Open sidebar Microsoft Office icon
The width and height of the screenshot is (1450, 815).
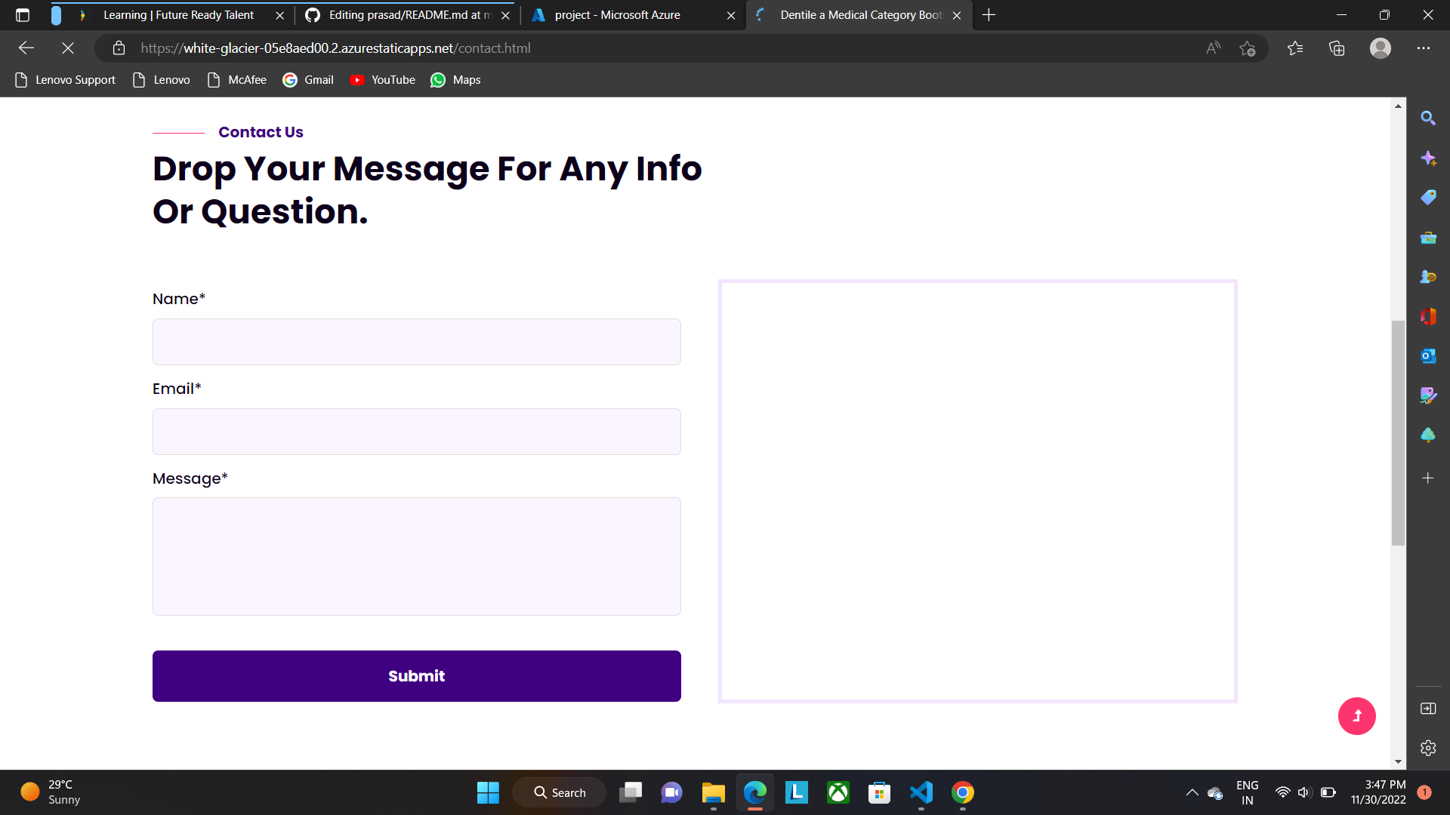pyautogui.click(x=1427, y=316)
